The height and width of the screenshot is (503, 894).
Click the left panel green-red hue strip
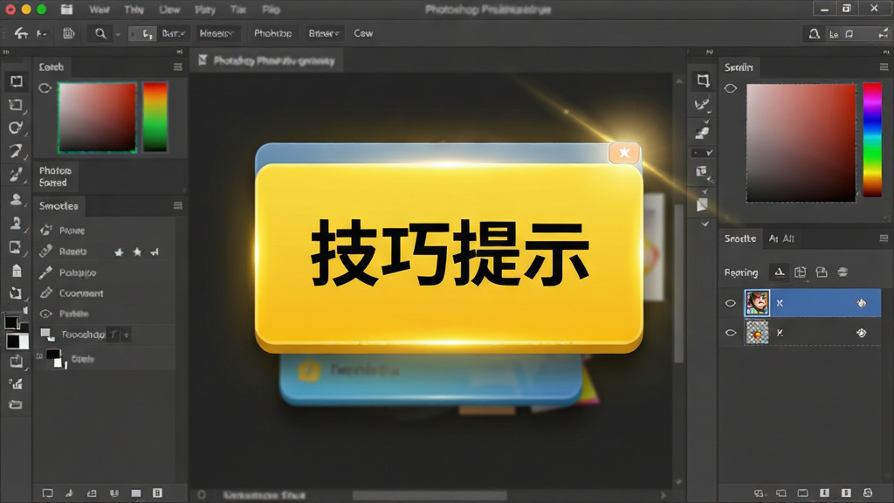pos(155,117)
